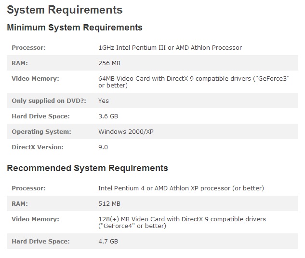Select the "9.0" DirectX version value

(x=103, y=147)
